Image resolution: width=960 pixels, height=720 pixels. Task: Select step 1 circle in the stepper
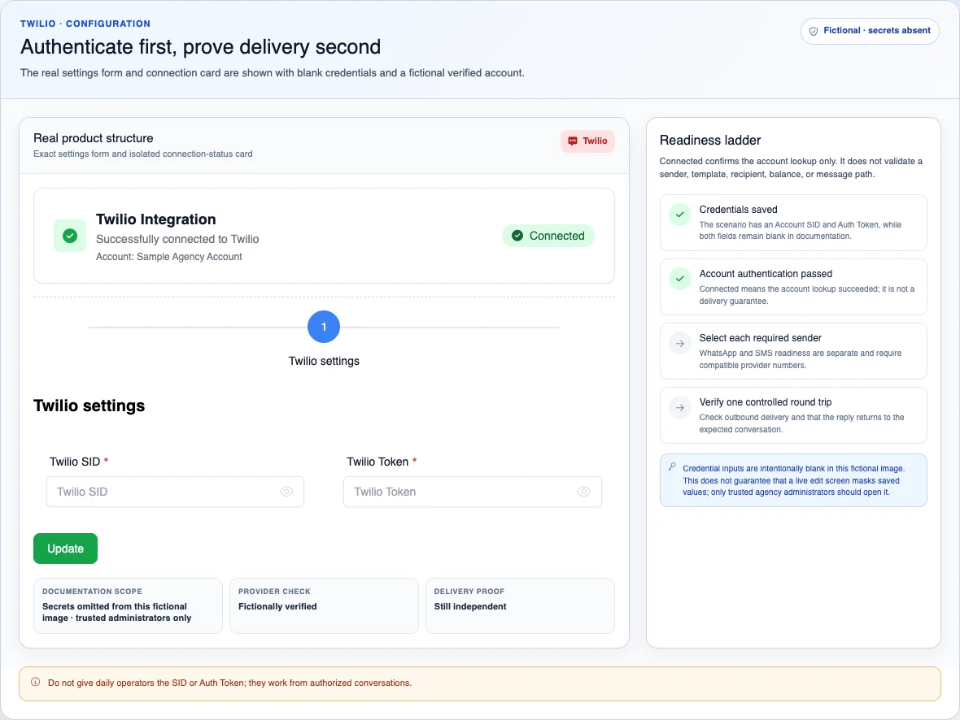[324, 327]
